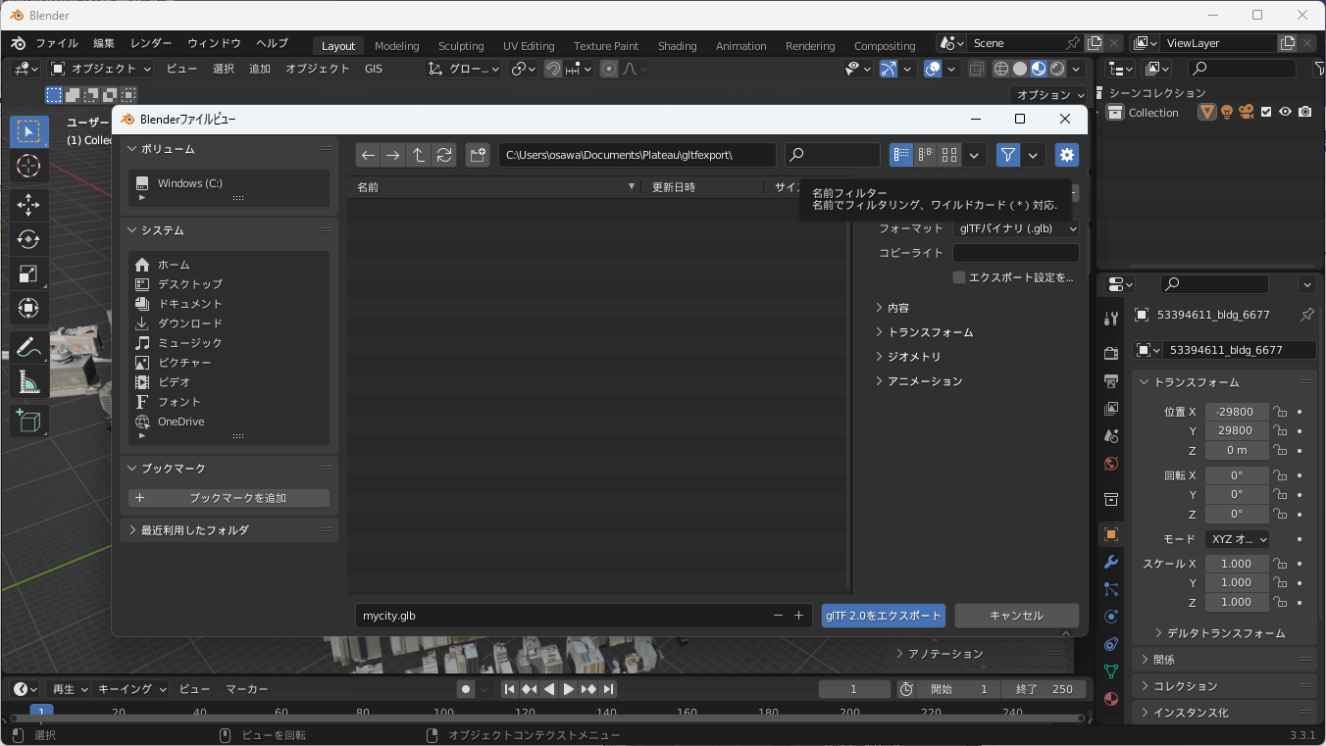Select the Scale tool in viewport toolbar
The width and height of the screenshot is (1326, 746).
pyautogui.click(x=28, y=274)
